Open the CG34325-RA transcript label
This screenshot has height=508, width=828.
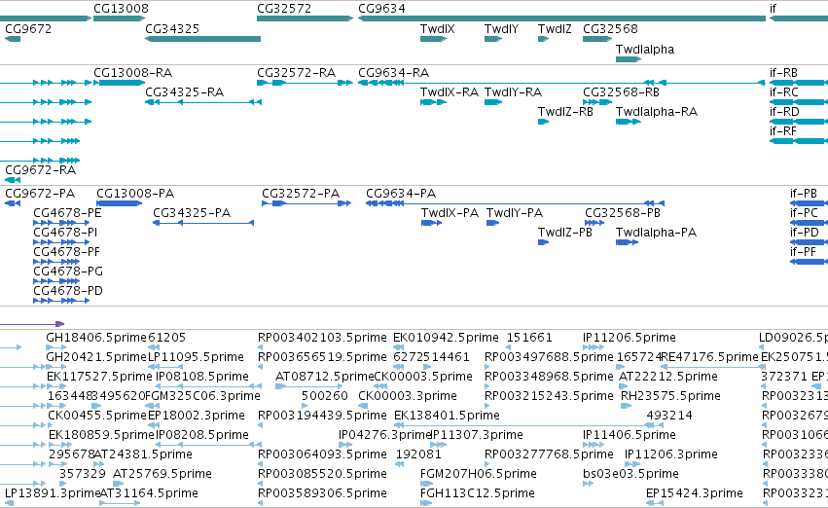tap(184, 91)
